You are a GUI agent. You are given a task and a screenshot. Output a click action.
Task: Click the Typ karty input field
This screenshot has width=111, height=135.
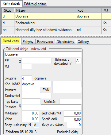(x=31, y=102)
